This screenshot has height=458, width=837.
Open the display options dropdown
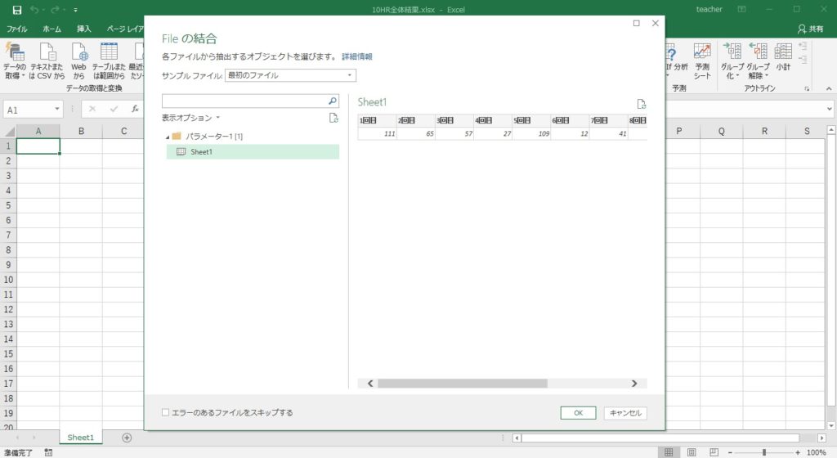(190, 118)
